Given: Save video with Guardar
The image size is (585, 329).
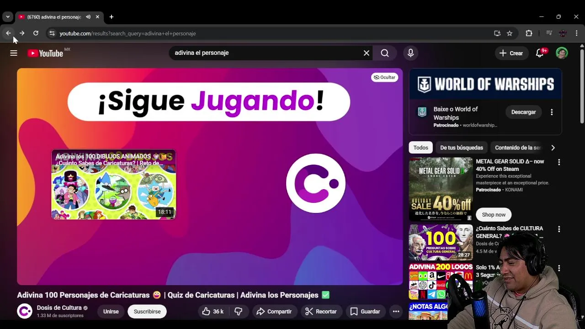Looking at the screenshot, I should pyautogui.click(x=365, y=312).
